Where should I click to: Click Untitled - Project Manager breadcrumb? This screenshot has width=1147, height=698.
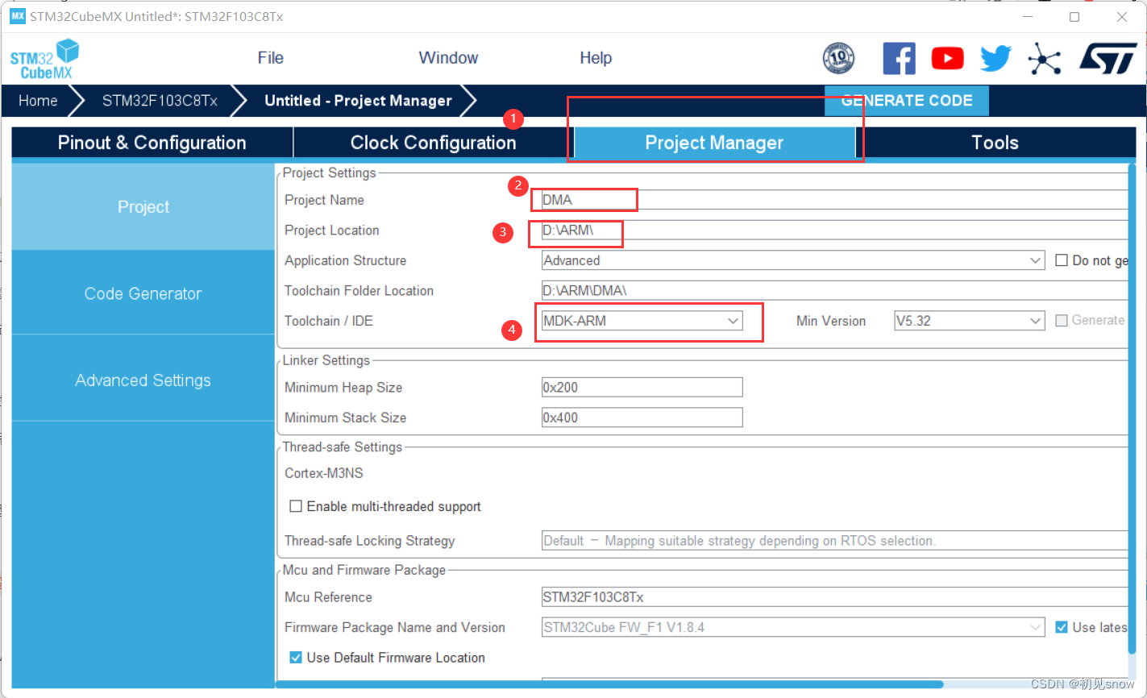click(x=358, y=101)
